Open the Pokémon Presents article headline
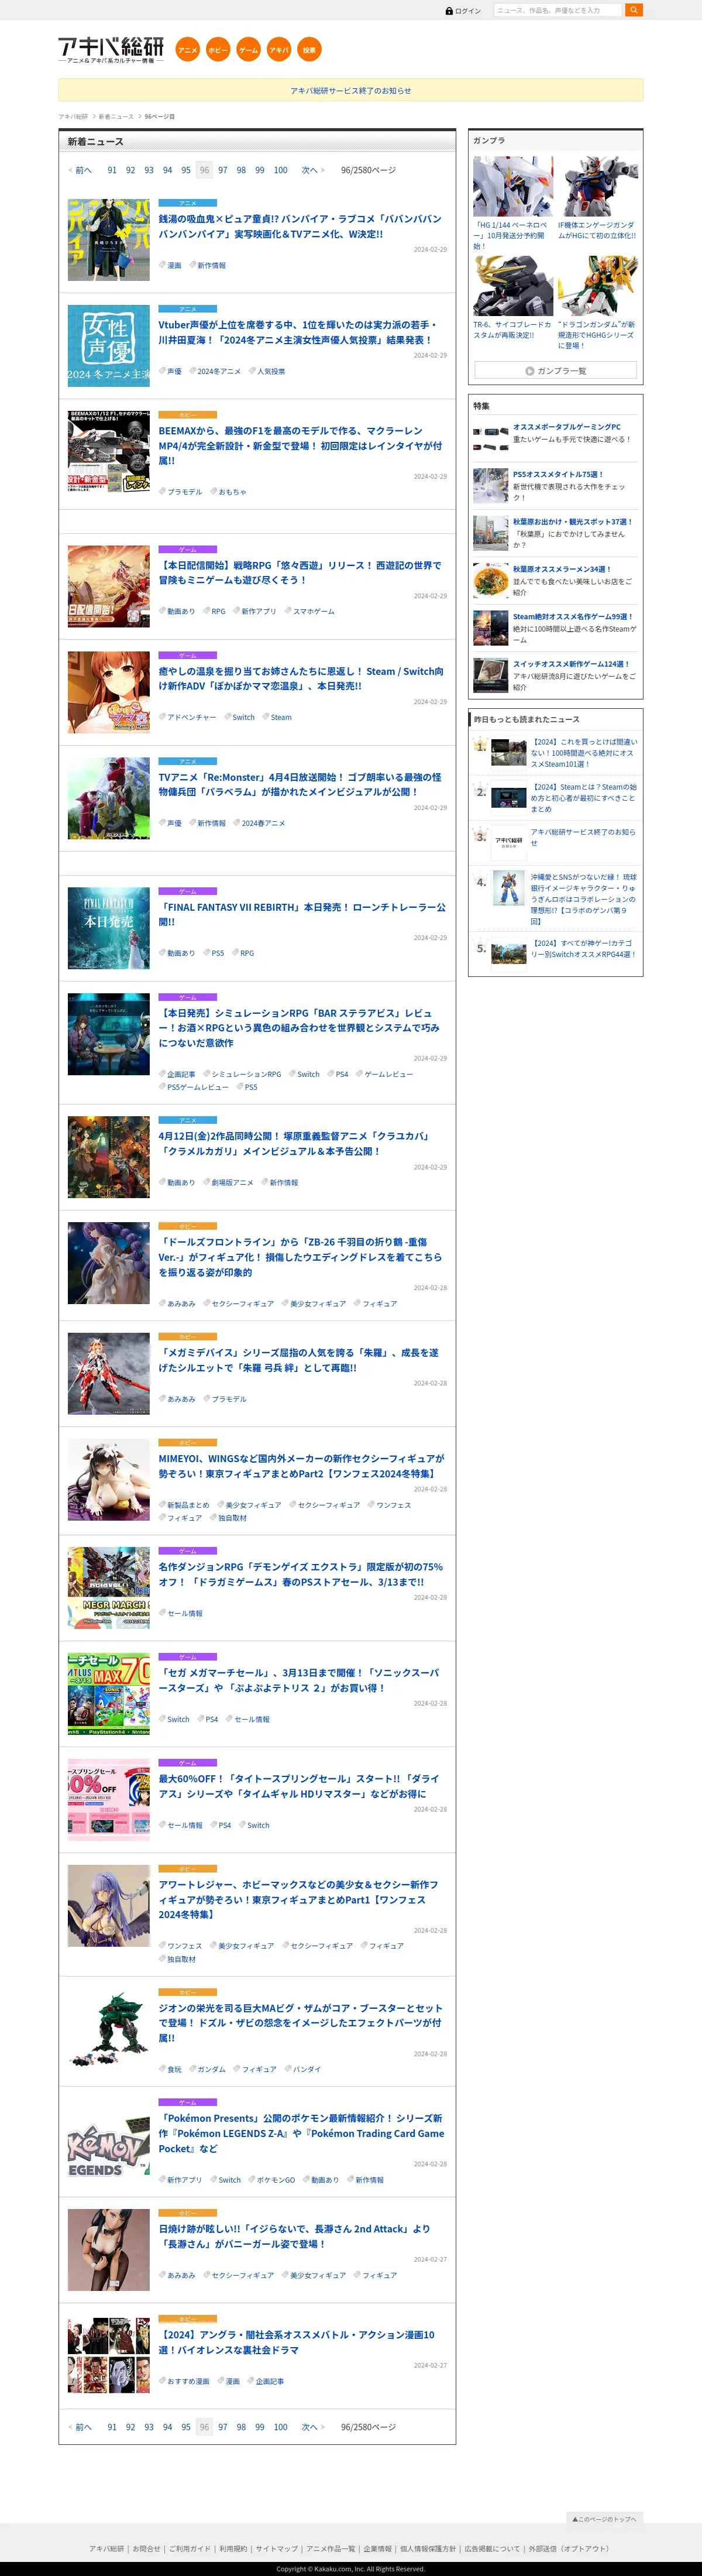The width and height of the screenshot is (702, 2576). pos(300,2133)
